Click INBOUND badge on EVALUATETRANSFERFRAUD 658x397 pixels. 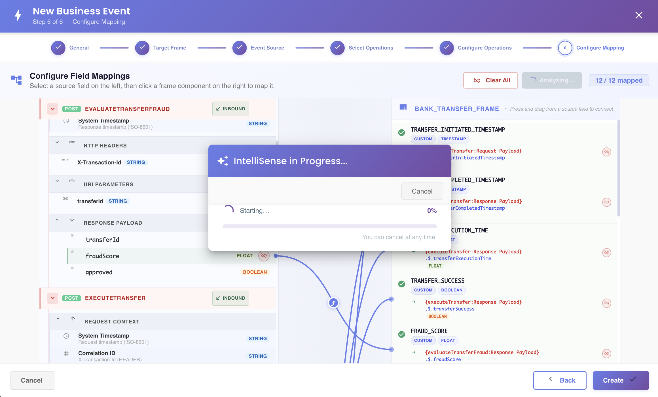click(230, 109)
